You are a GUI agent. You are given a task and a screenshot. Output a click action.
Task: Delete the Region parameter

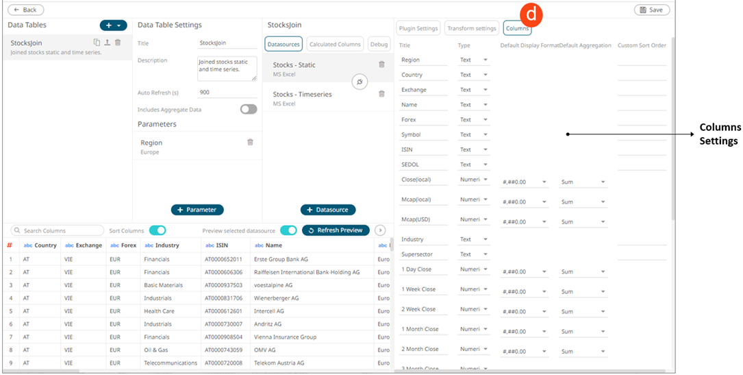click(250, 142)
